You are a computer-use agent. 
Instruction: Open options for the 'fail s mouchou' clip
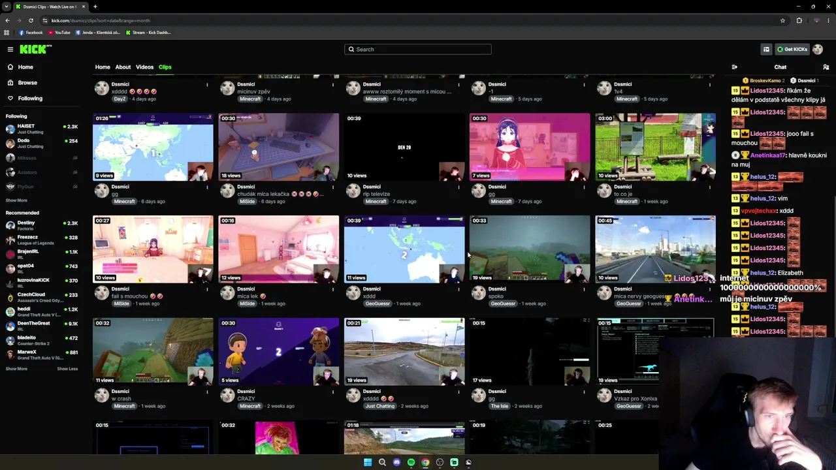(208, 289)
